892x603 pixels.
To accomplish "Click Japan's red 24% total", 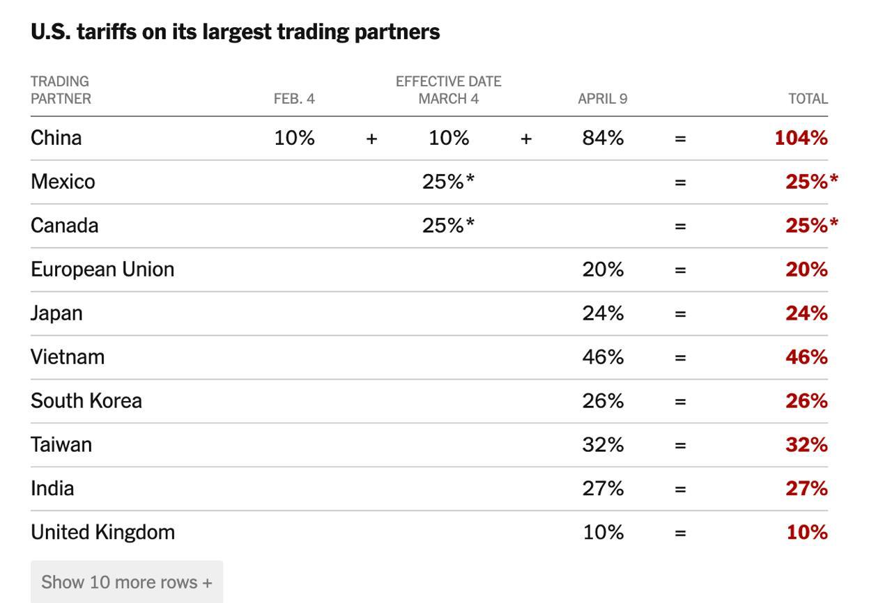I will click(x=806, y=313).
